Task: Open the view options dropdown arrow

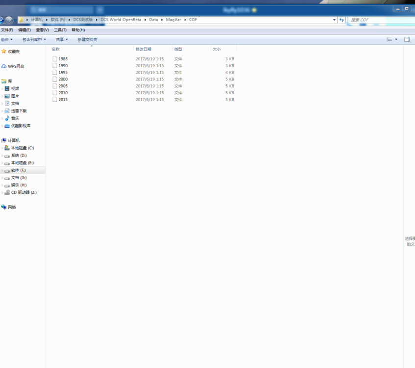Action: point(396,39)
